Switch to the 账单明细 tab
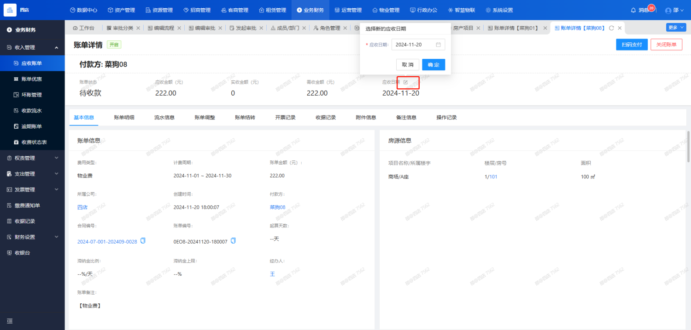 (x=124, y=117)
